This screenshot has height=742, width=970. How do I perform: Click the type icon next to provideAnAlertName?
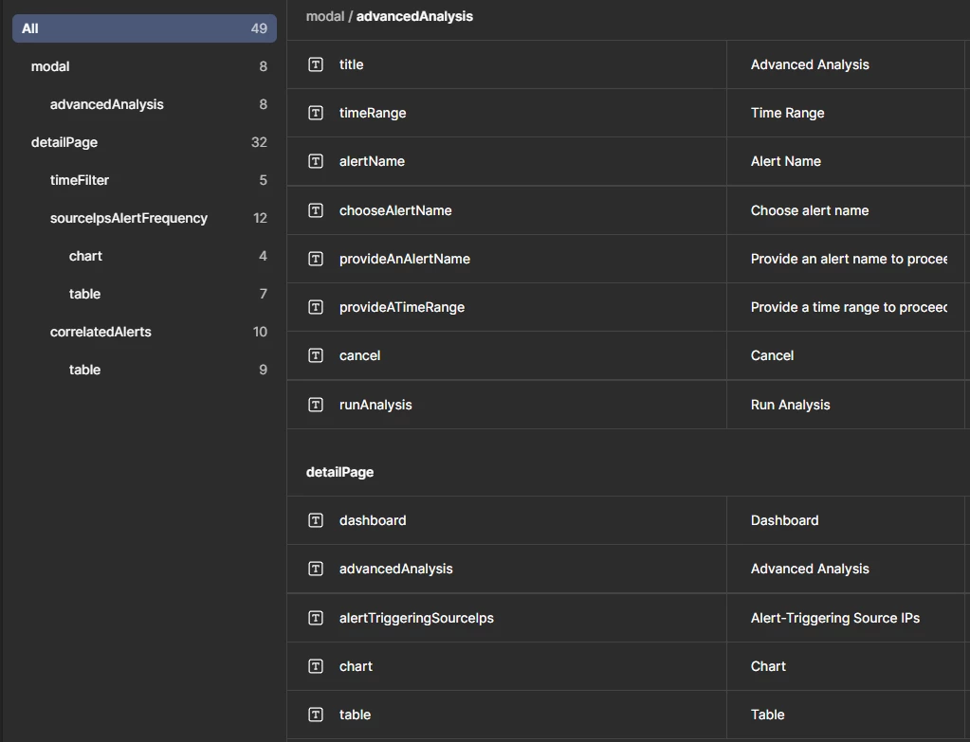tap(315, 259)
